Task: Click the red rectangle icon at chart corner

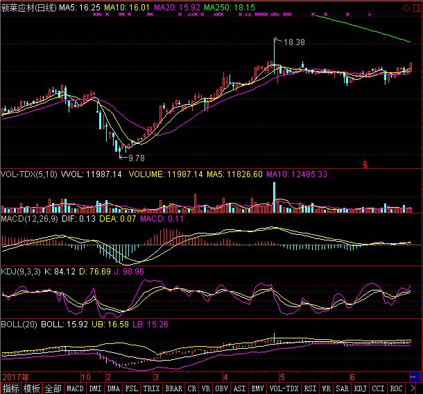Action: pos(417,8)
